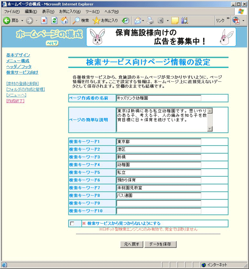Viewport: 249px width, 269px height.
Task: Go to Home page via house icon
Action: [x=65, y=21]
